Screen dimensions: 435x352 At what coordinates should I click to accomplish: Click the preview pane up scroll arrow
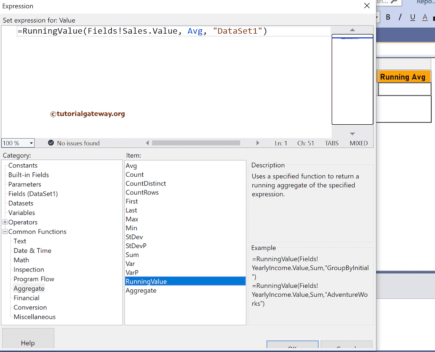[352, 30]
